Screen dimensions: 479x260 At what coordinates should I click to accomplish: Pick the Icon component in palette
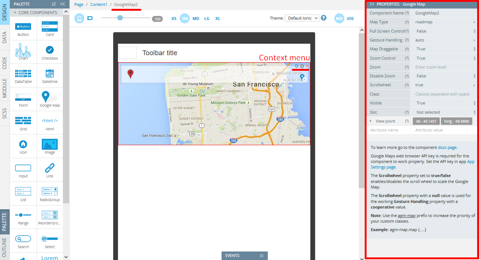(x=23, y=146)
